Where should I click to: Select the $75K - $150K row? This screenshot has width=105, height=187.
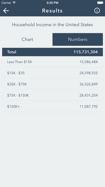tap(52, 95)
